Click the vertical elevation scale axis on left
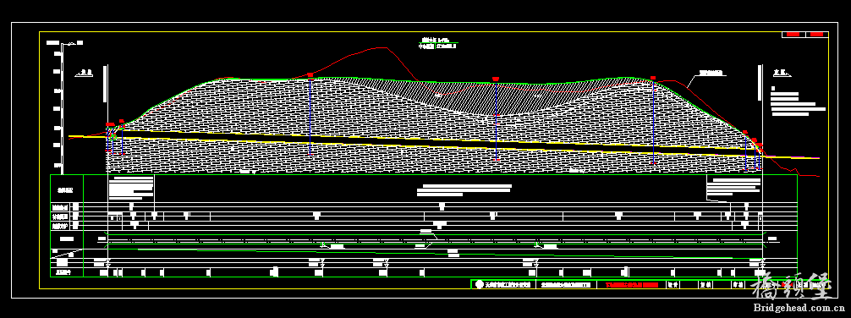 click(63, 108)
